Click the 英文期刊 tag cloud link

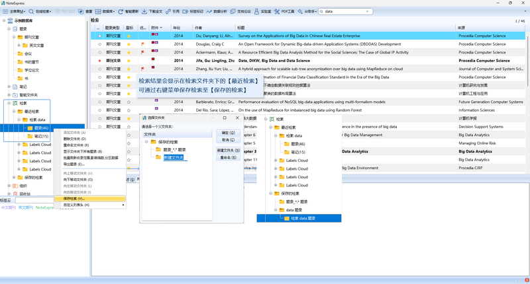tap(26, 207)
